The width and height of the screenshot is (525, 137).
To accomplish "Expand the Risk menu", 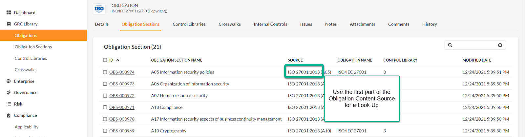I will click(18, 104).
